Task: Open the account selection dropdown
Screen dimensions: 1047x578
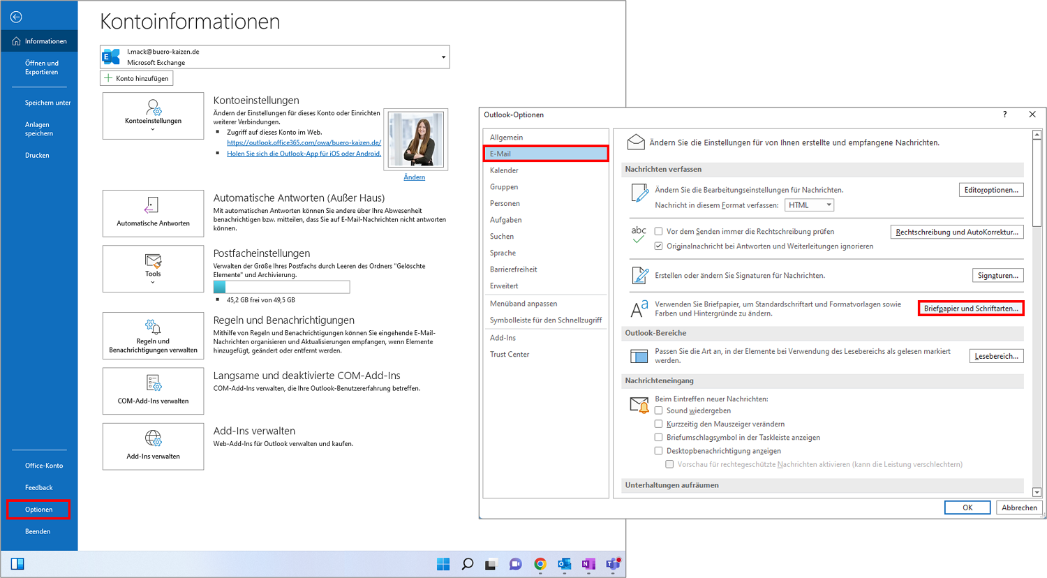Action: [x=443, y=57]
